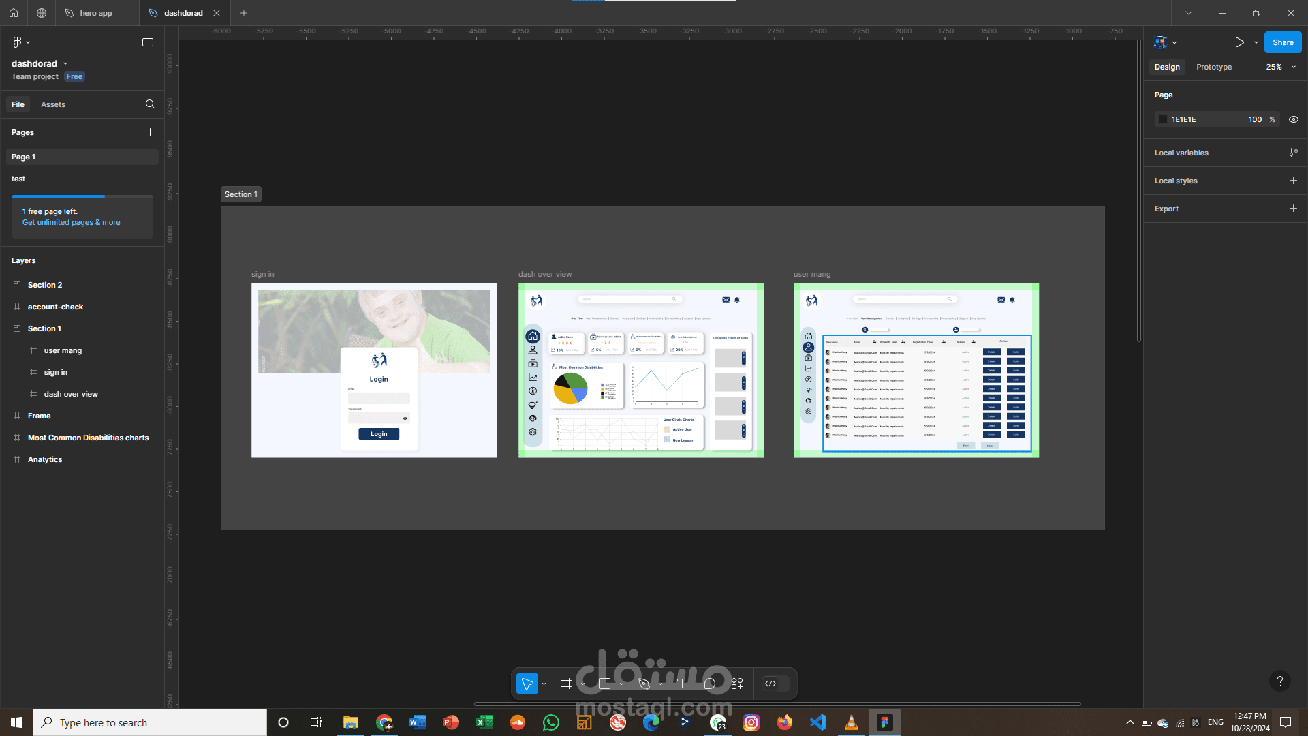Open Get unlimited pages & more link
The image size is (1308, 736).
click(71, 222)
